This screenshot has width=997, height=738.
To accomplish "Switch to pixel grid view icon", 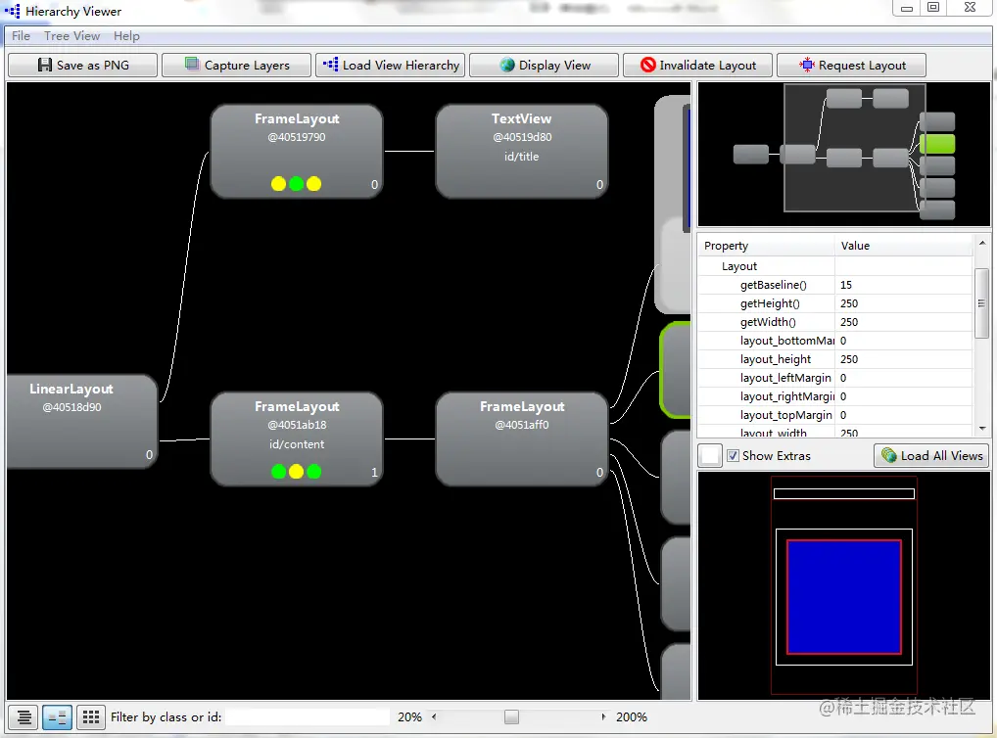I will 91,717.
